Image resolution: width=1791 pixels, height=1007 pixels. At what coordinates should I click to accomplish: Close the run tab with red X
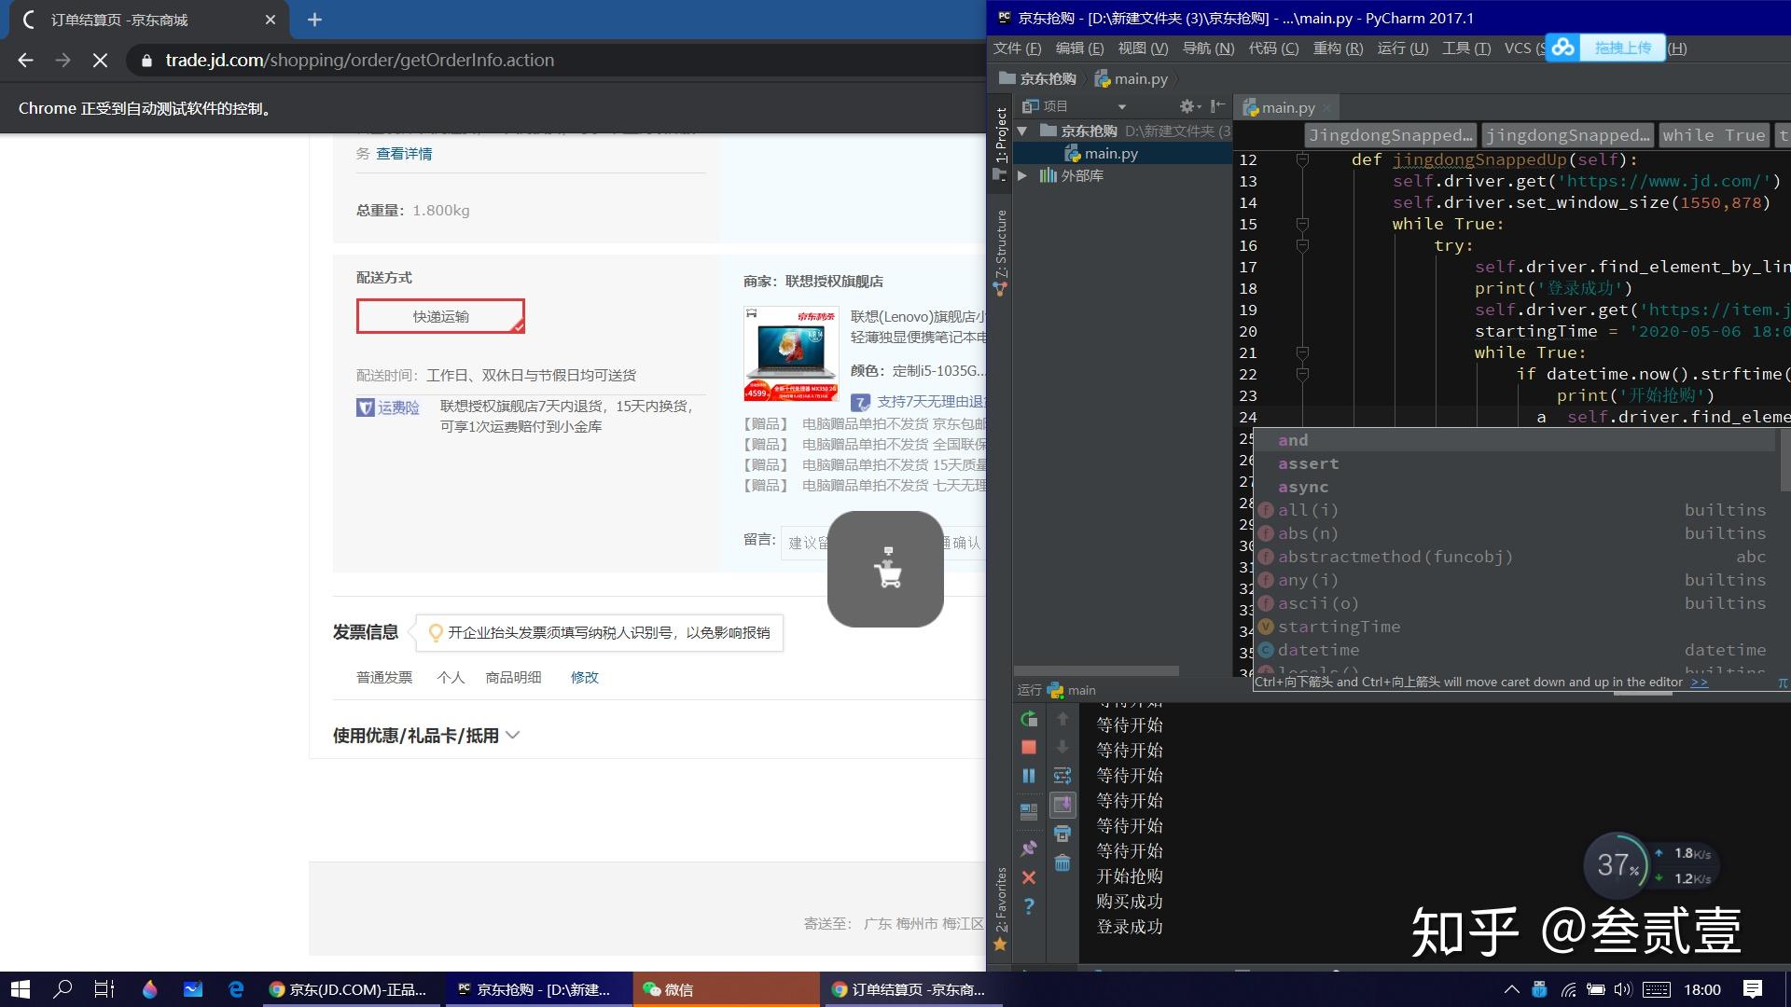click(x=1029, y=877)
